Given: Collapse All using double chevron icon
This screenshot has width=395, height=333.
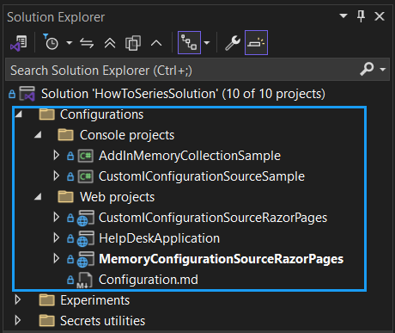Looking at the screenshot, I should point(110,43).
